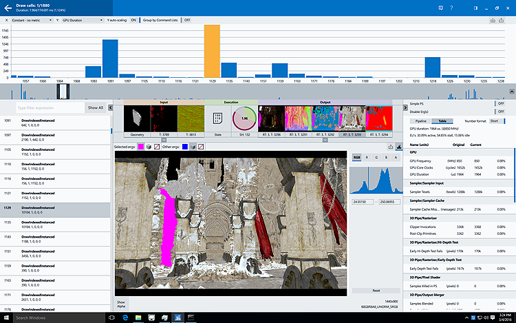Click Search Windows taskbar box
Image resolution: width=516 pixels, height=323 pixels.
tap(58, 317)
